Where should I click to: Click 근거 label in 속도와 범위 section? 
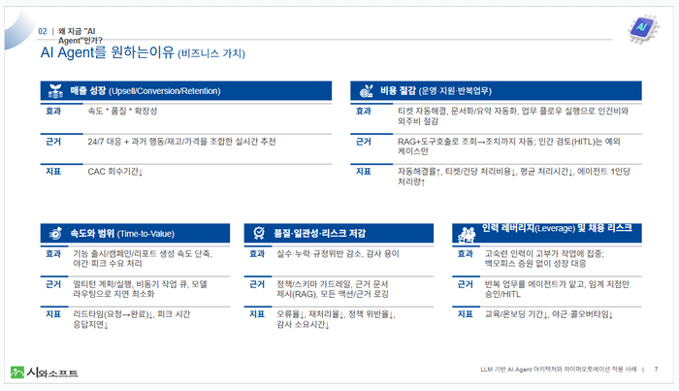click(x=53, y=284)
